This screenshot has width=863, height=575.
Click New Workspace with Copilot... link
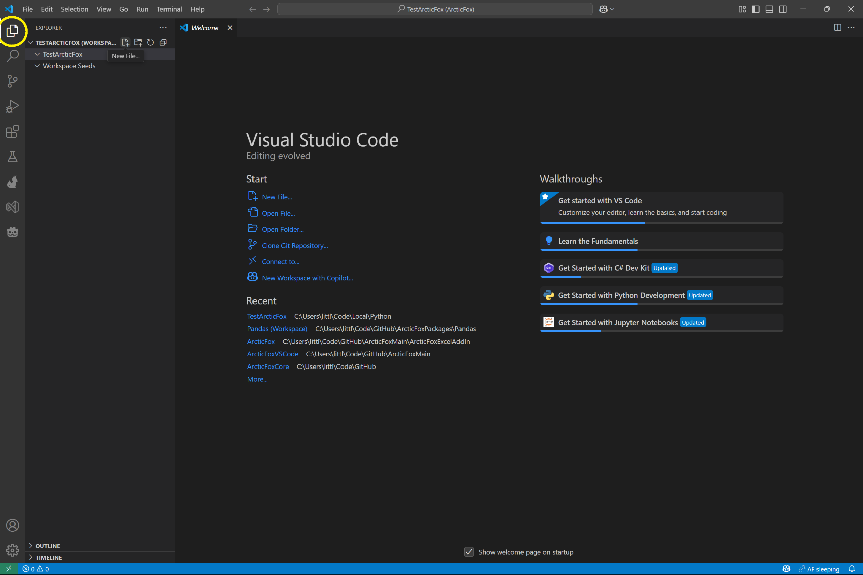307,278
